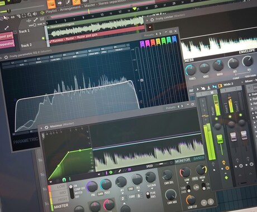
Task: Click the purple band token in EQ
Action: click(142, 44)
